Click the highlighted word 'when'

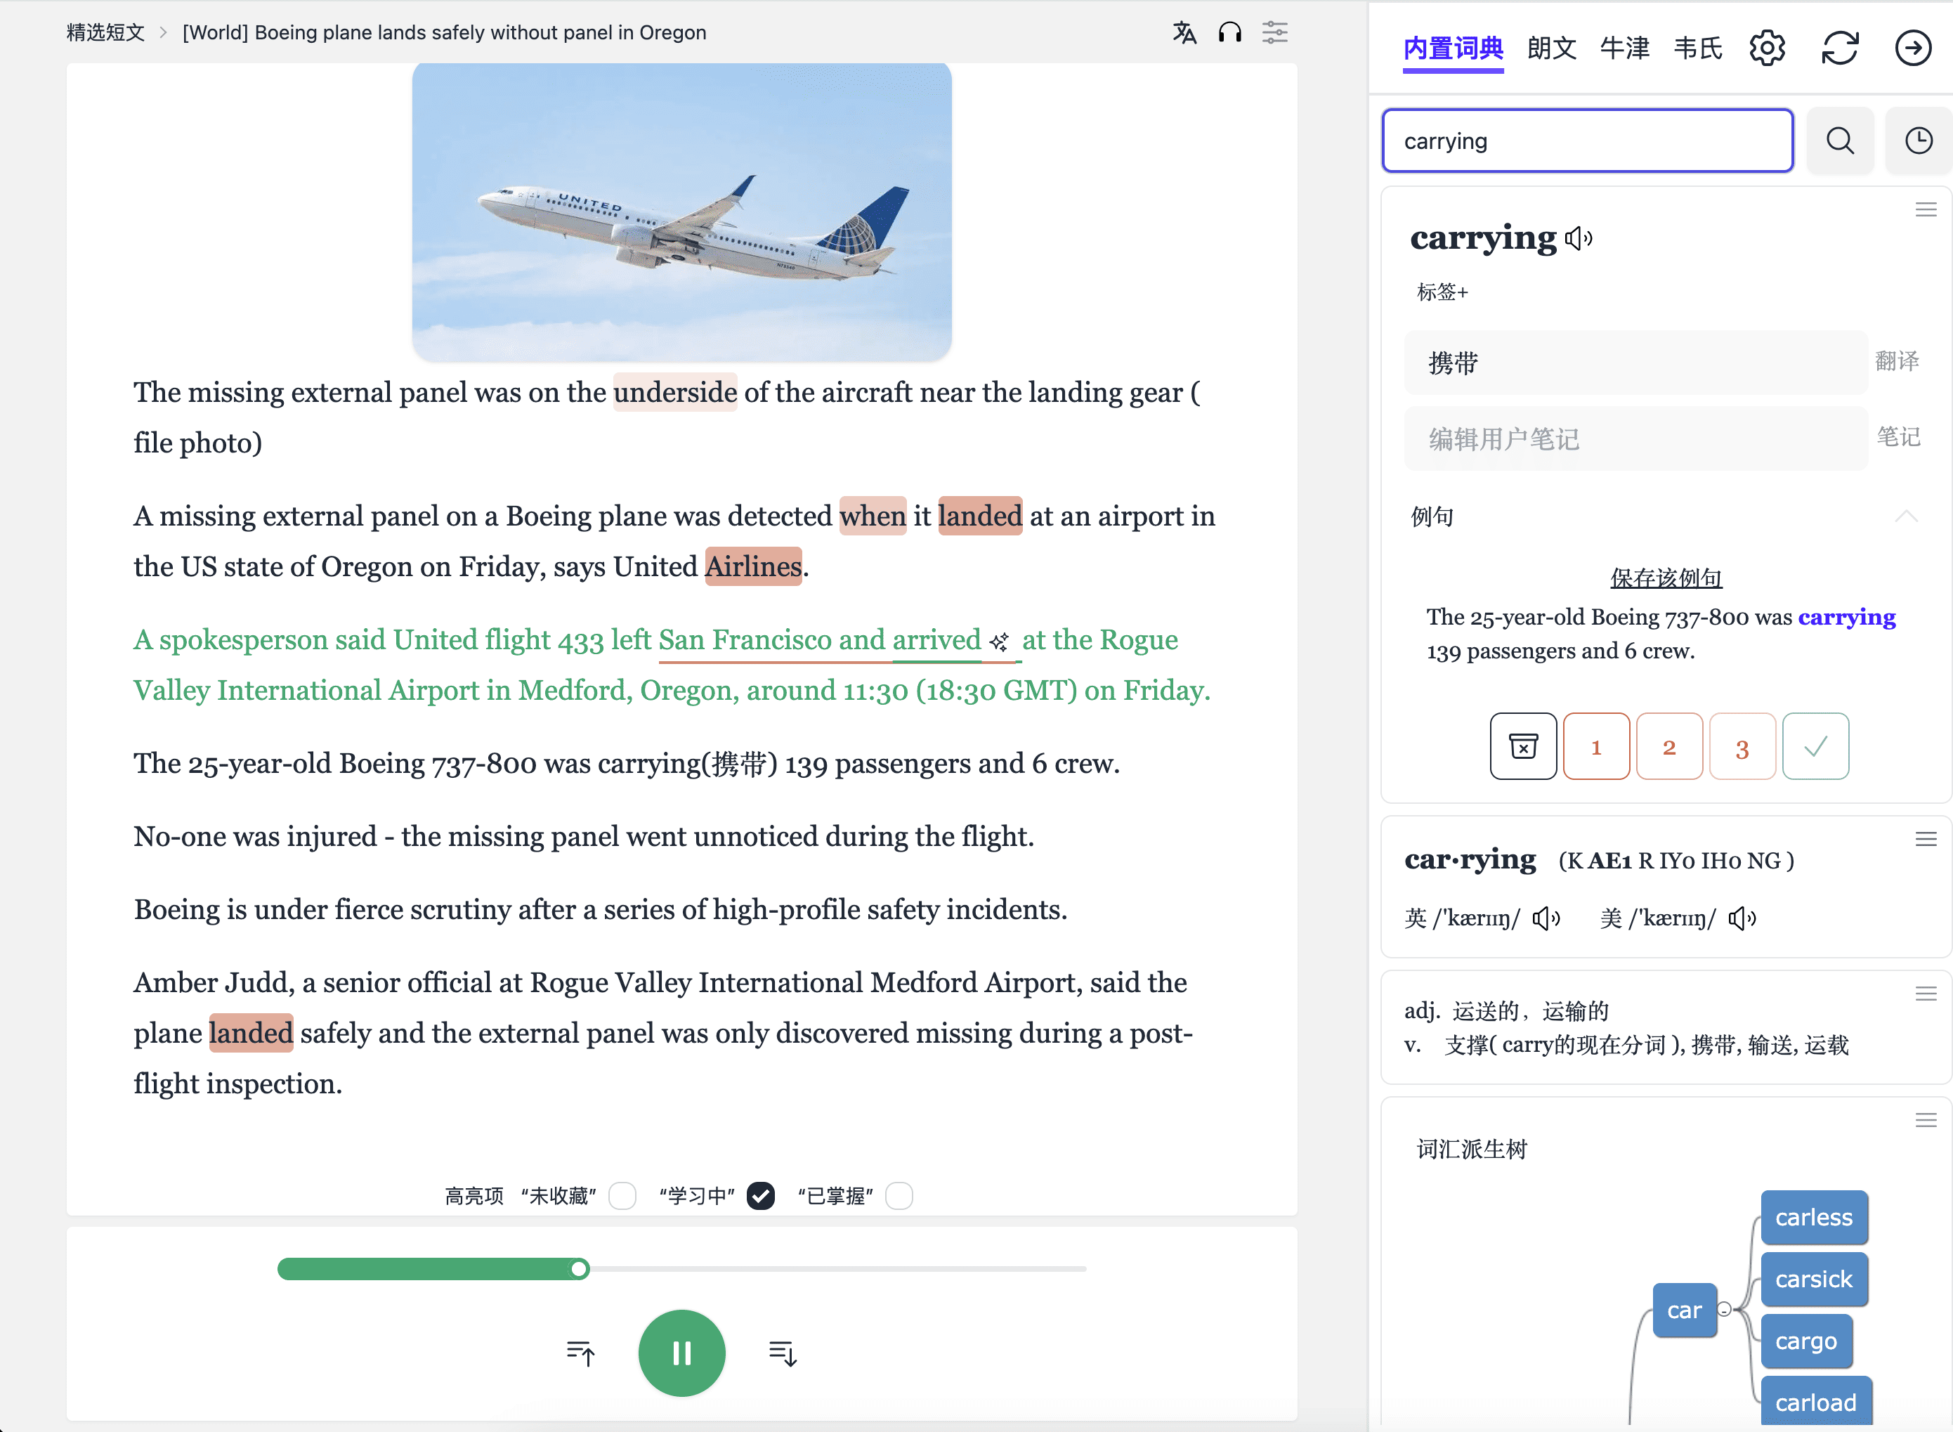873,516
